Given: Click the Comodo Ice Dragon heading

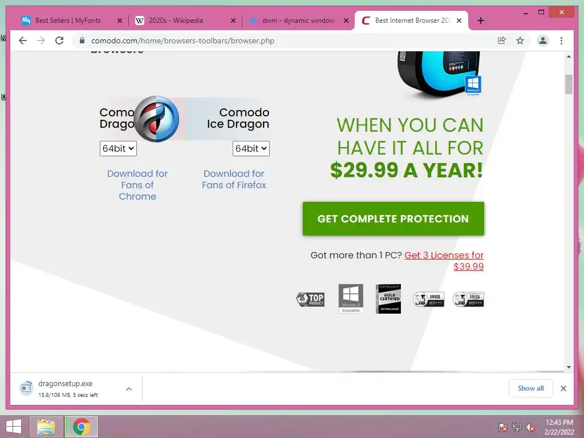Looking at the screenshot, I should [238, 118].
